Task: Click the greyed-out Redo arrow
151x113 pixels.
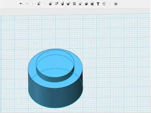Action: click(27, 4)
